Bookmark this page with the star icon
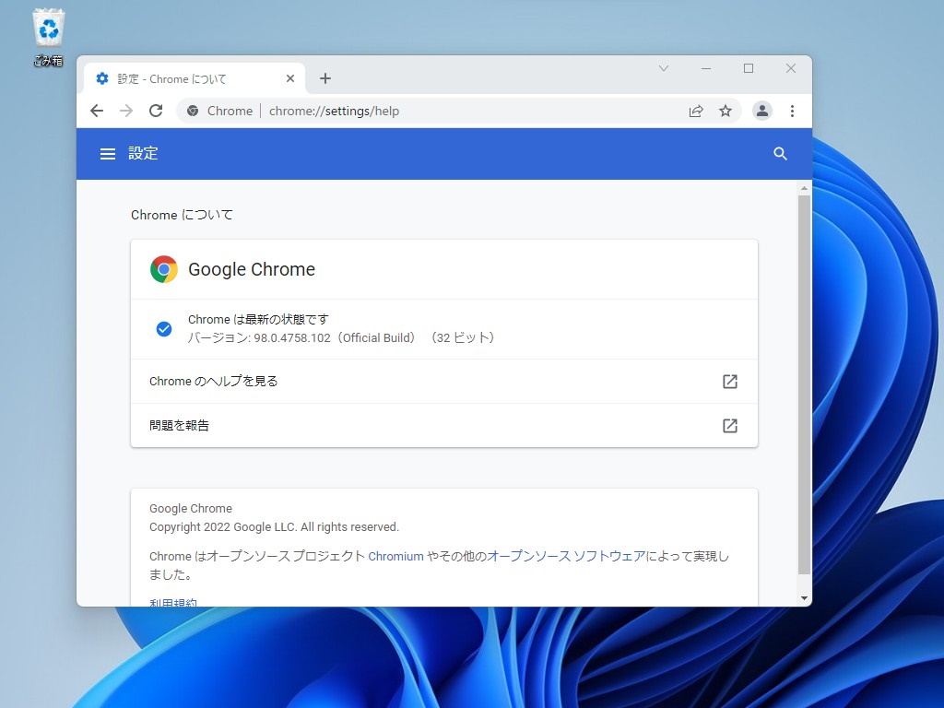944x708 pixels. [x=726, y=110]
